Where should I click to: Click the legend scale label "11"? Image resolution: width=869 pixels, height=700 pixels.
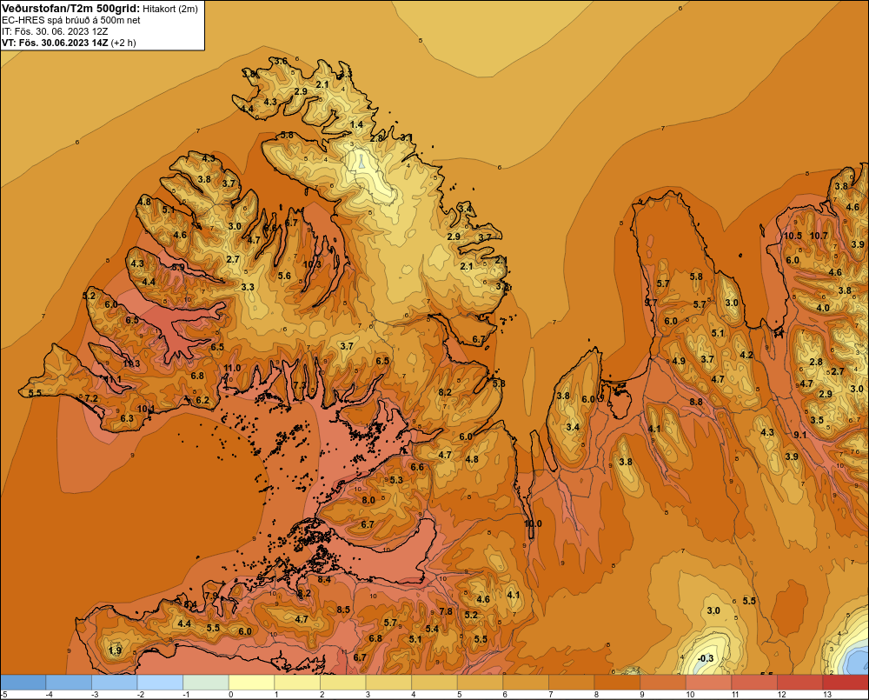tap(735, 695)
